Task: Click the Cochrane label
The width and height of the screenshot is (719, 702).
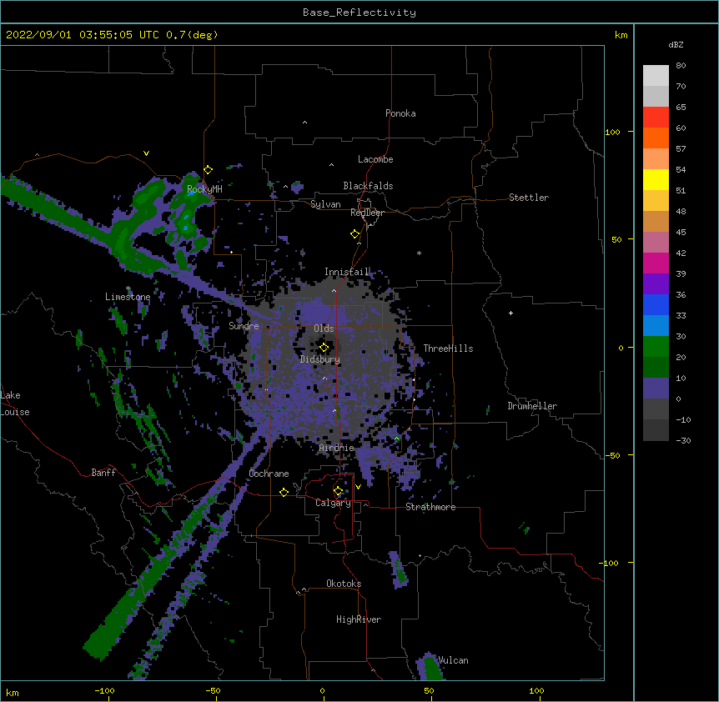Action: (269, 474)
